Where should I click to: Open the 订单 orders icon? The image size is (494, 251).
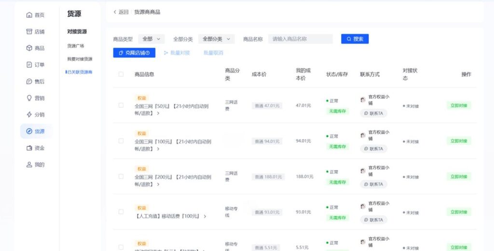pos(29,65)
